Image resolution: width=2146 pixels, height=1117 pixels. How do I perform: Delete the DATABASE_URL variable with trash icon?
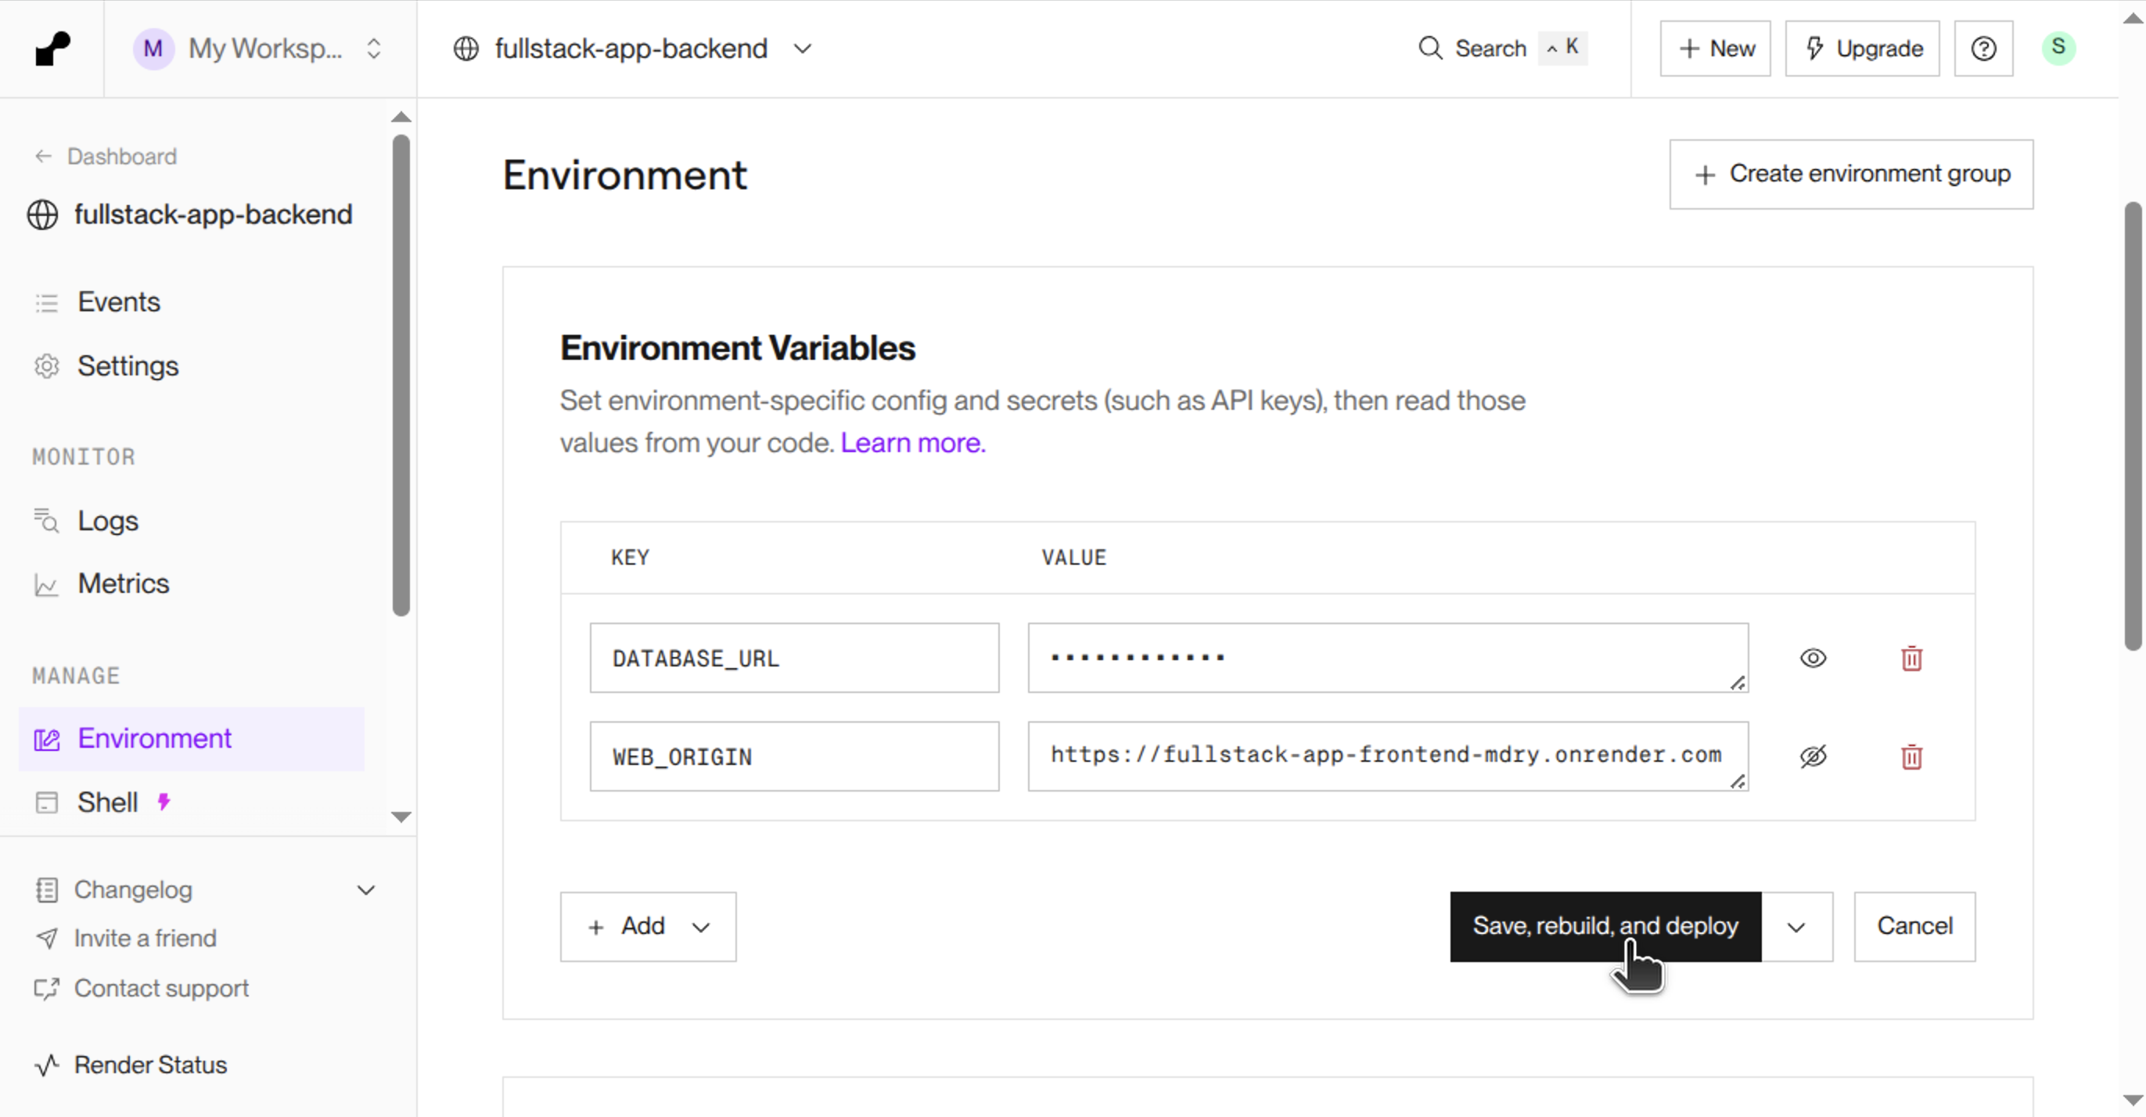(x=1911, y=658)
